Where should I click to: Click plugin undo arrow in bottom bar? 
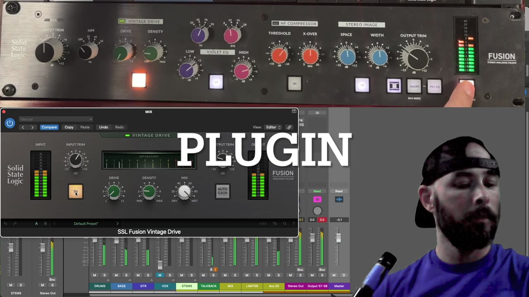(x=5, y=224)
